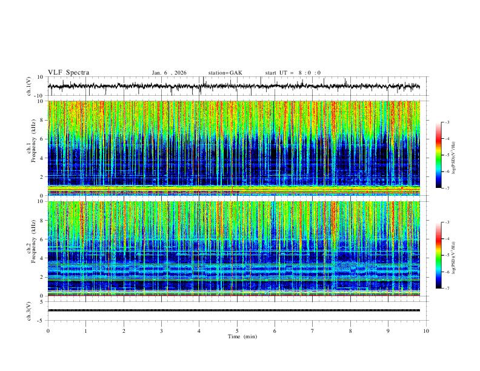
Task: Click the "-5" label on ch.2 color bar
Action: coord(447,255)
